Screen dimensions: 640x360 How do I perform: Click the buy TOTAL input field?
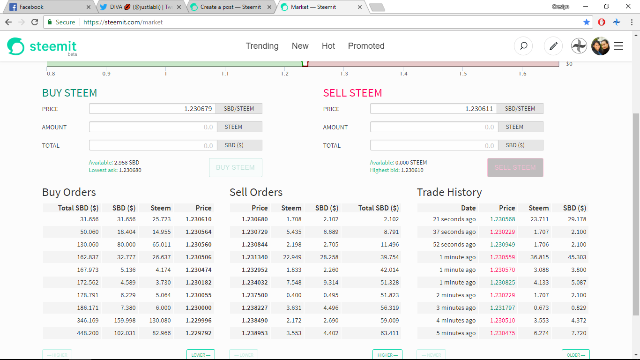[153, 145]
